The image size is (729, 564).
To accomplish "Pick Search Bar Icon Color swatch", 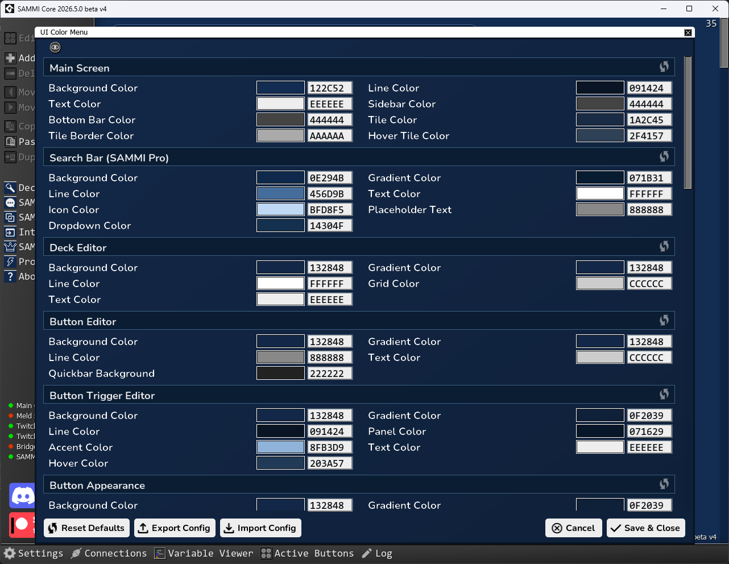I will [x=280, y=209].
